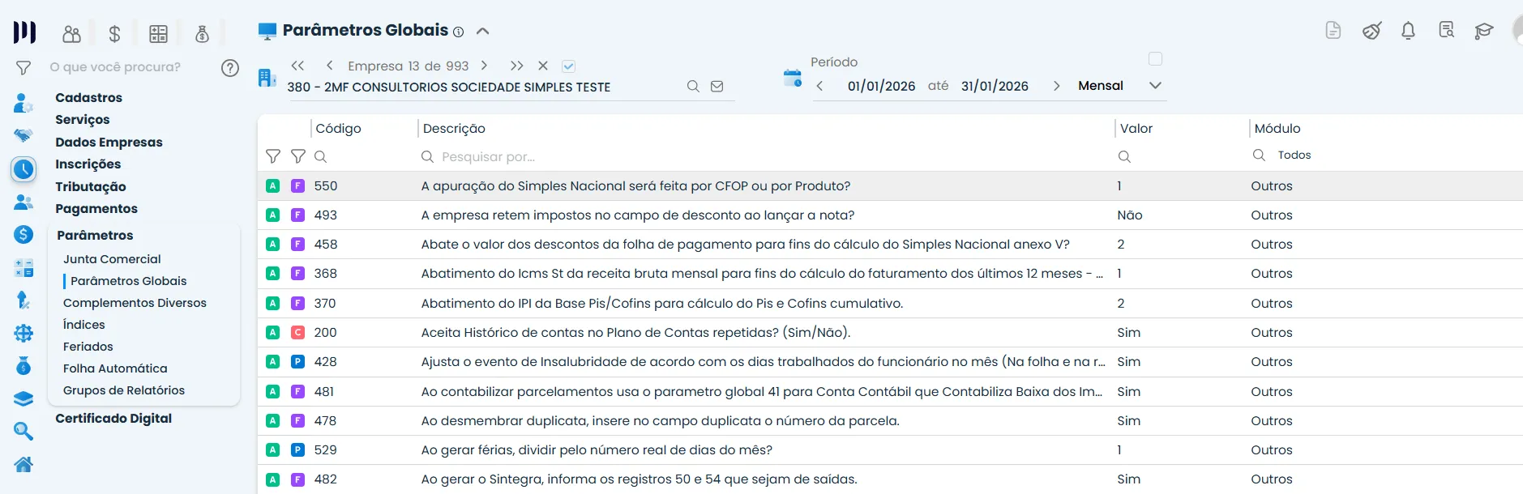This screenshot has width=1523, height=494.
Task: Click the blue P badge on row 428
Action: (x=297, y=361)
